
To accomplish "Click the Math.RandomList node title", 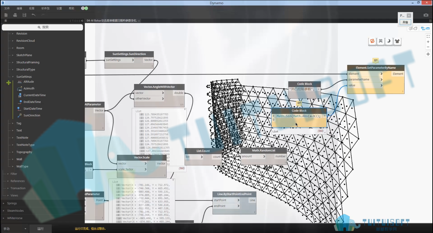I will pyautogui.click(x=264, y=151).
